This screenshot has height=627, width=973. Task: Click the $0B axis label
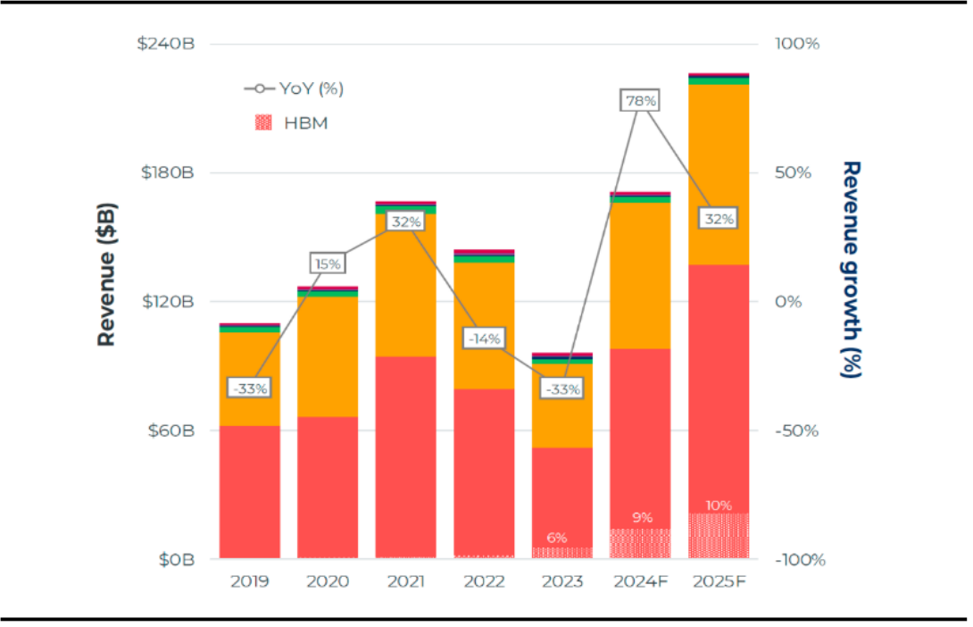tap(177, 559)
